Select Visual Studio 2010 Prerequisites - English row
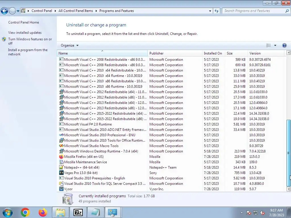Screen dimensions: 291x218 pos(171,178)
